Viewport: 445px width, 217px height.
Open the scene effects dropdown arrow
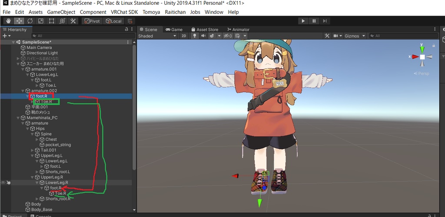219,36
